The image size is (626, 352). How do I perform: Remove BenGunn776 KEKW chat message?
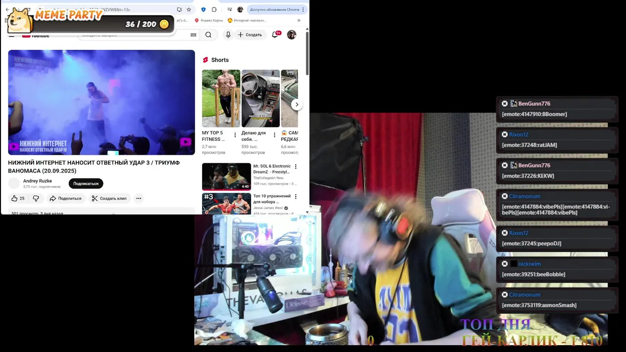[x=505, y=165]
